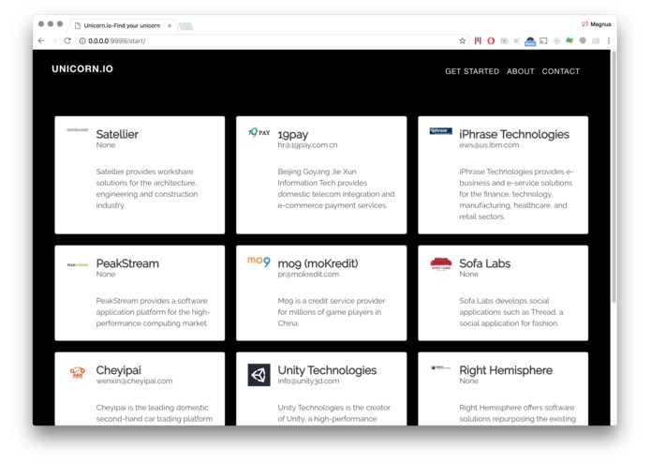This screenshot has height=463, width=651.
Task: Click the None text under Satellier
Action: pos(106,145)
